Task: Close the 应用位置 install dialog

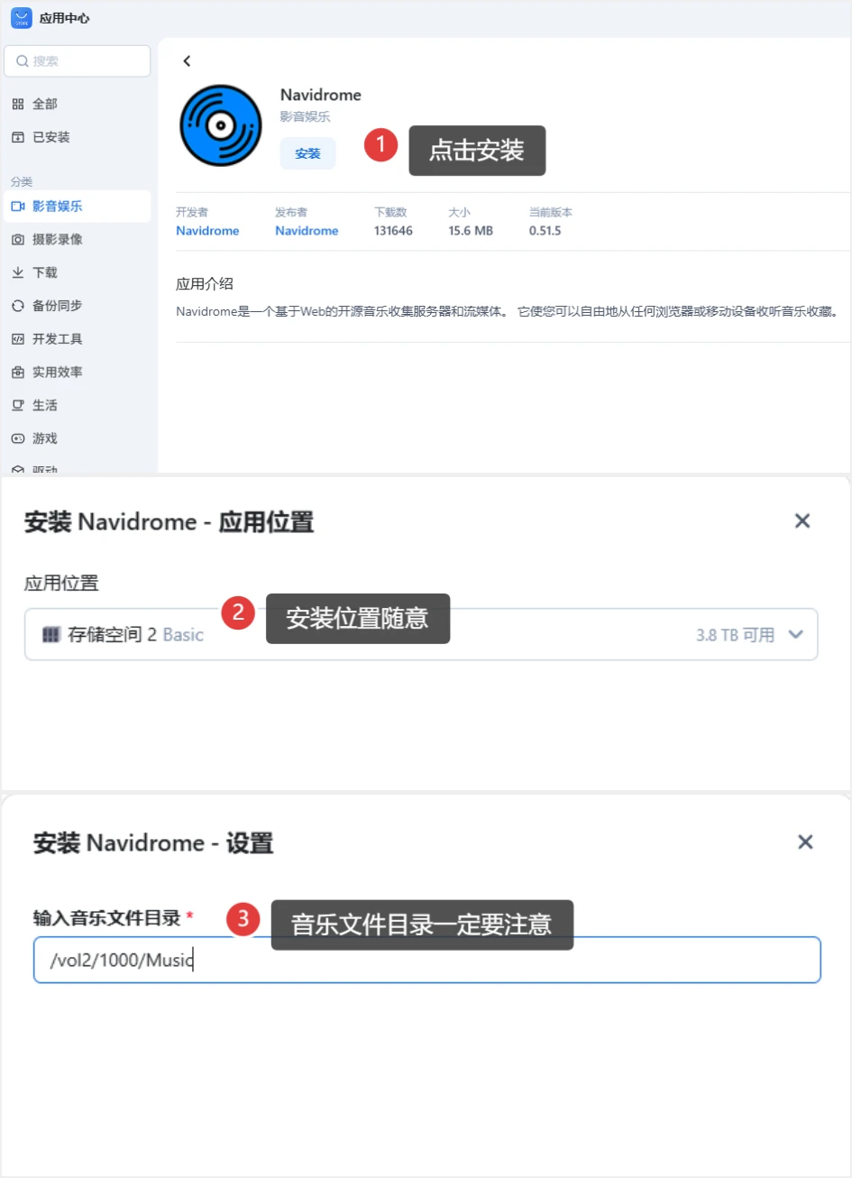Action: [x=802, y=520]
